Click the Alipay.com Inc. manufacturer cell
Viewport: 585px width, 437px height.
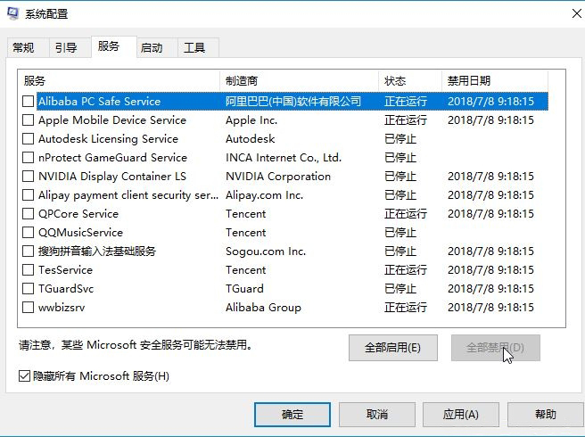click(x=264, y=195)
